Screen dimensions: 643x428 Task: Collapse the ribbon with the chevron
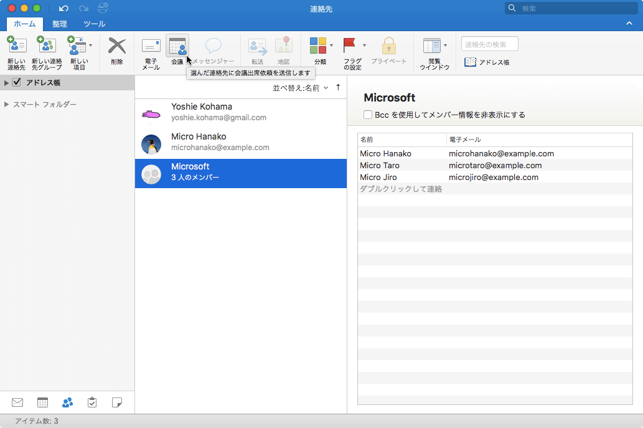629,24
